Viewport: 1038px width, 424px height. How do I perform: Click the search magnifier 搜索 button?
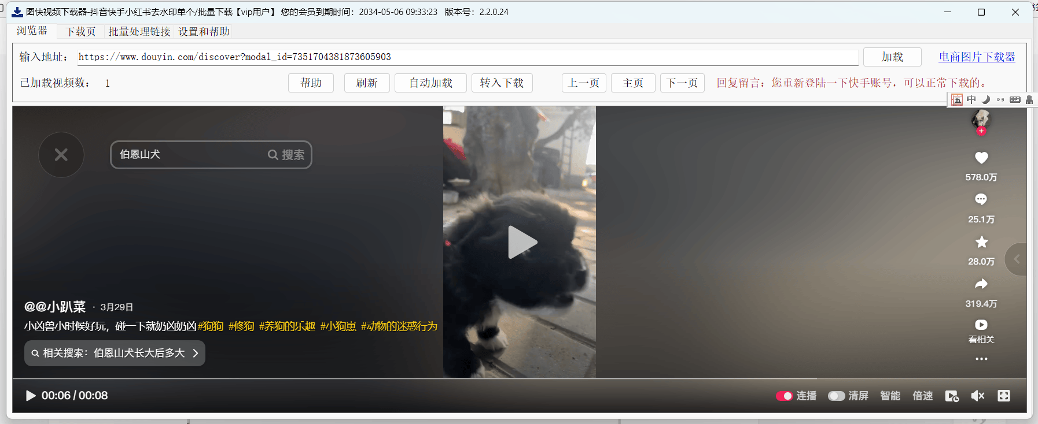[x=286, y=155]
